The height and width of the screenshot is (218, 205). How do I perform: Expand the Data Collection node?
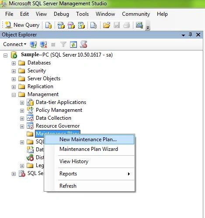22,118
